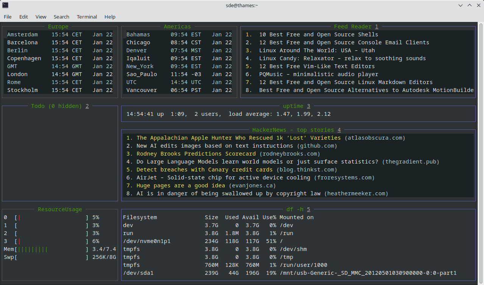Open the File menu

pyautogui.click(x=8, y=17)
